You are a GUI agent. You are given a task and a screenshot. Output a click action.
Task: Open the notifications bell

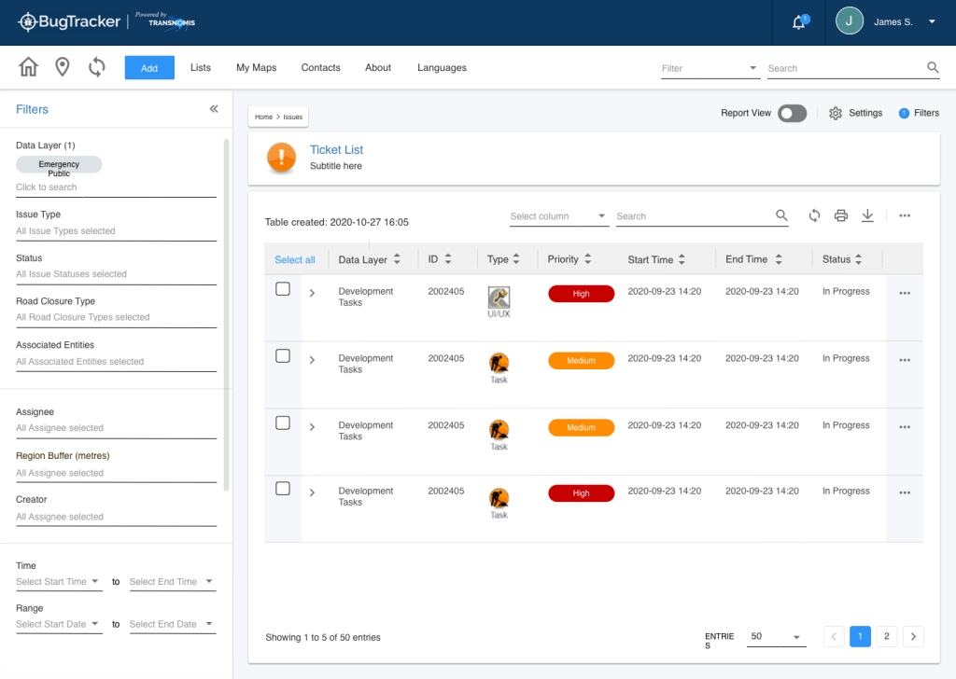(799, 22)
